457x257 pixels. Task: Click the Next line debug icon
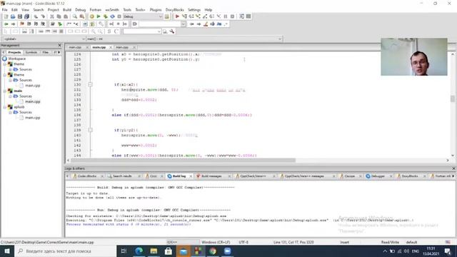191,16
